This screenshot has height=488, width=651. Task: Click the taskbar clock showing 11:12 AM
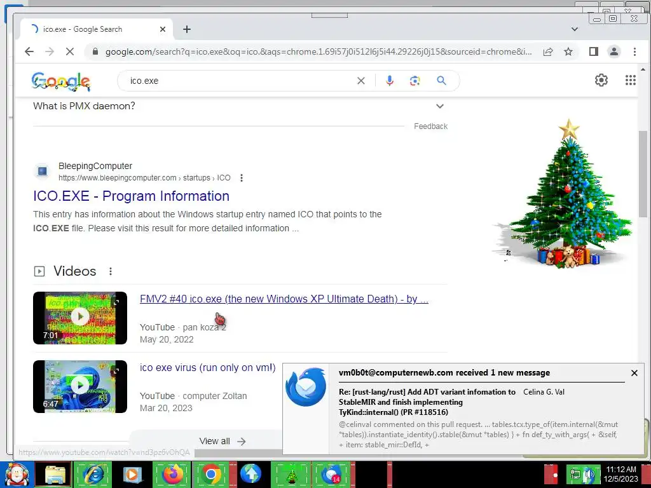620,474
